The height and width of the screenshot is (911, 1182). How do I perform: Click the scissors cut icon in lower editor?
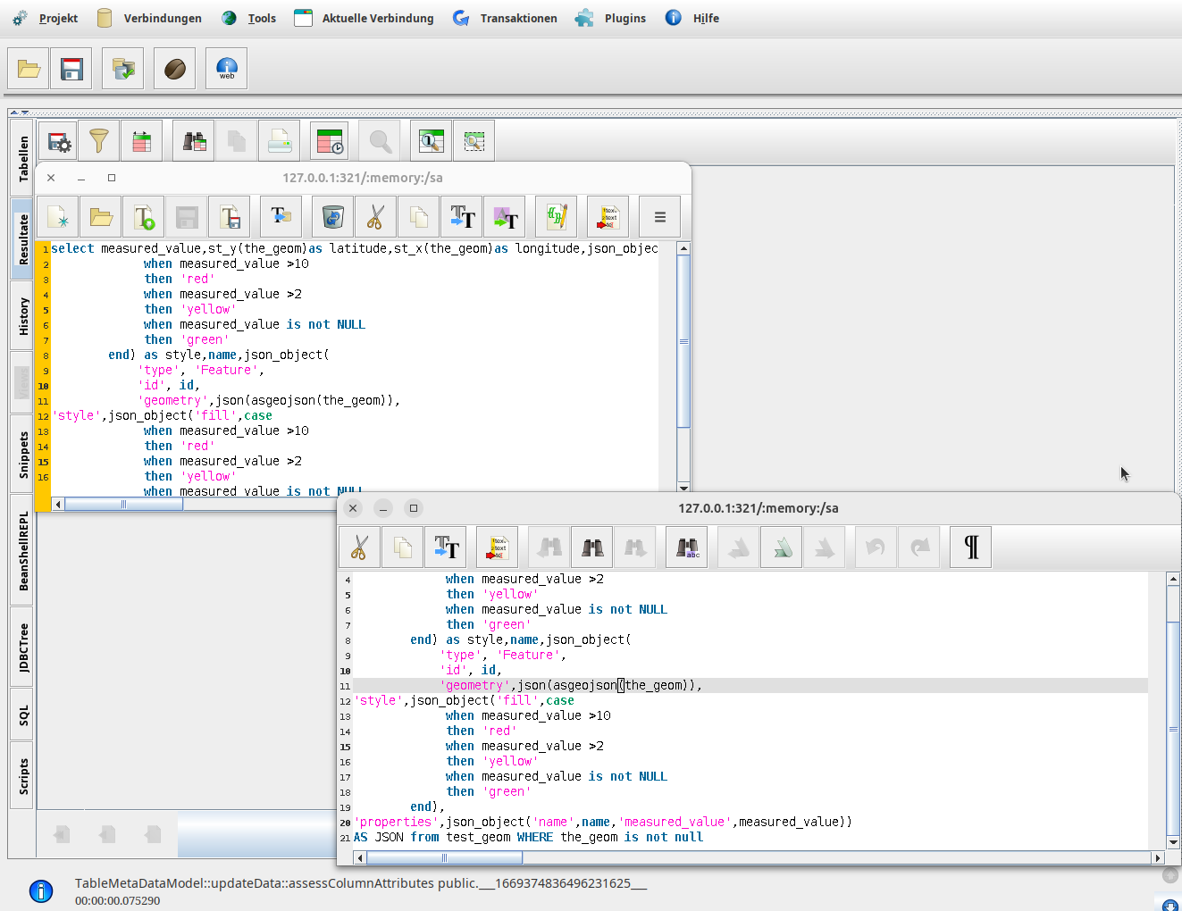[x=359, y=547]
